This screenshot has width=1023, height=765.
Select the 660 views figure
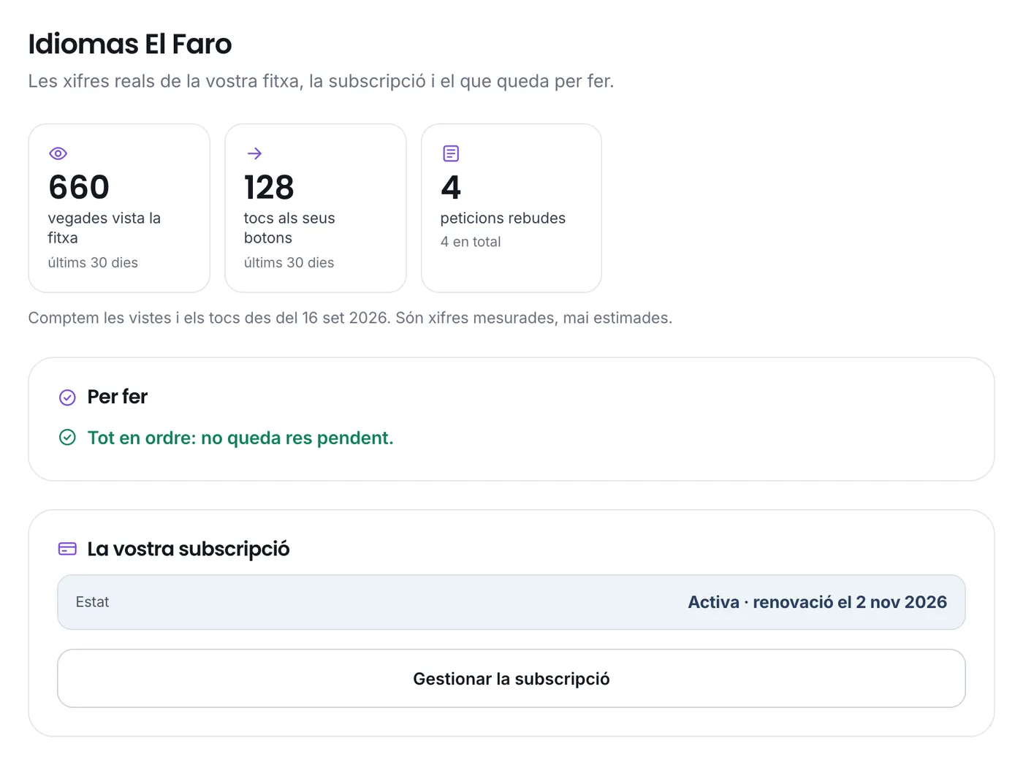click(79, 187)
